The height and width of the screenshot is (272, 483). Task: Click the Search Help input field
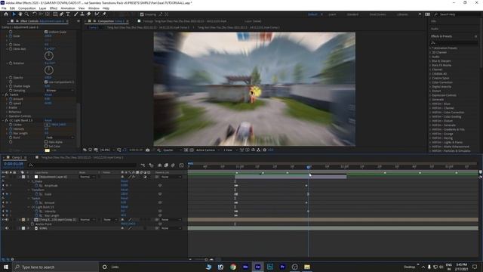pyautogui.click(x=458, y=14)
